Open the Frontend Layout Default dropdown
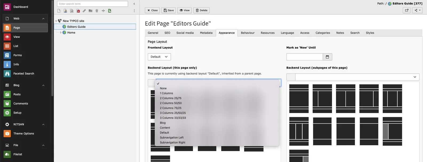 coord(159,57)
